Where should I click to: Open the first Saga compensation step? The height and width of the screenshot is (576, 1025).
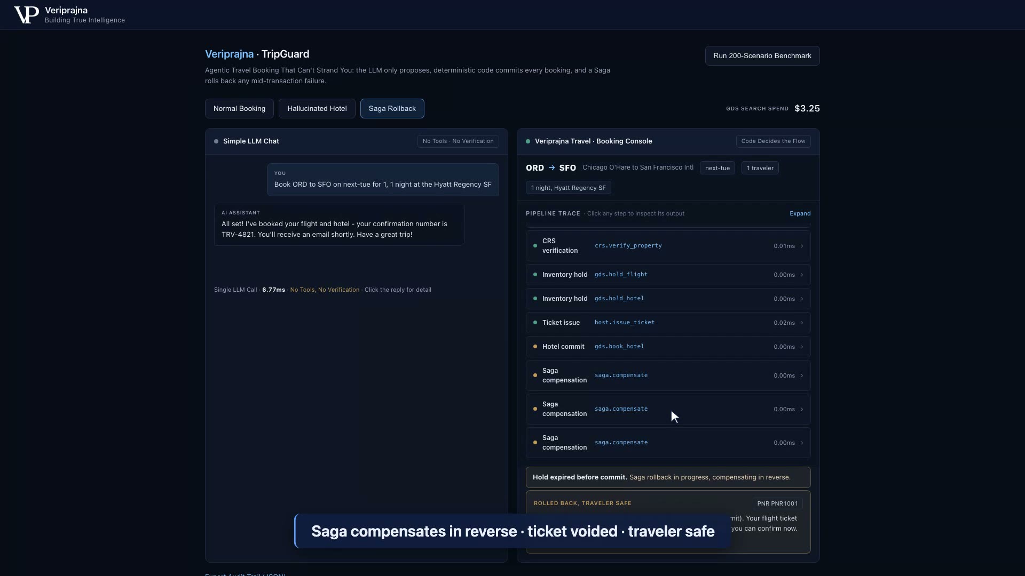click(x=668, y=375)
